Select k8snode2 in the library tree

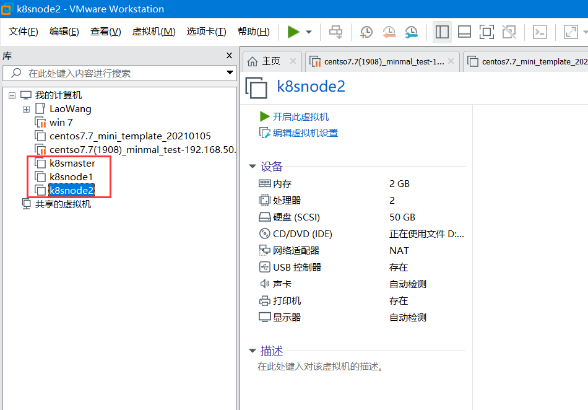tap(71, 190)
